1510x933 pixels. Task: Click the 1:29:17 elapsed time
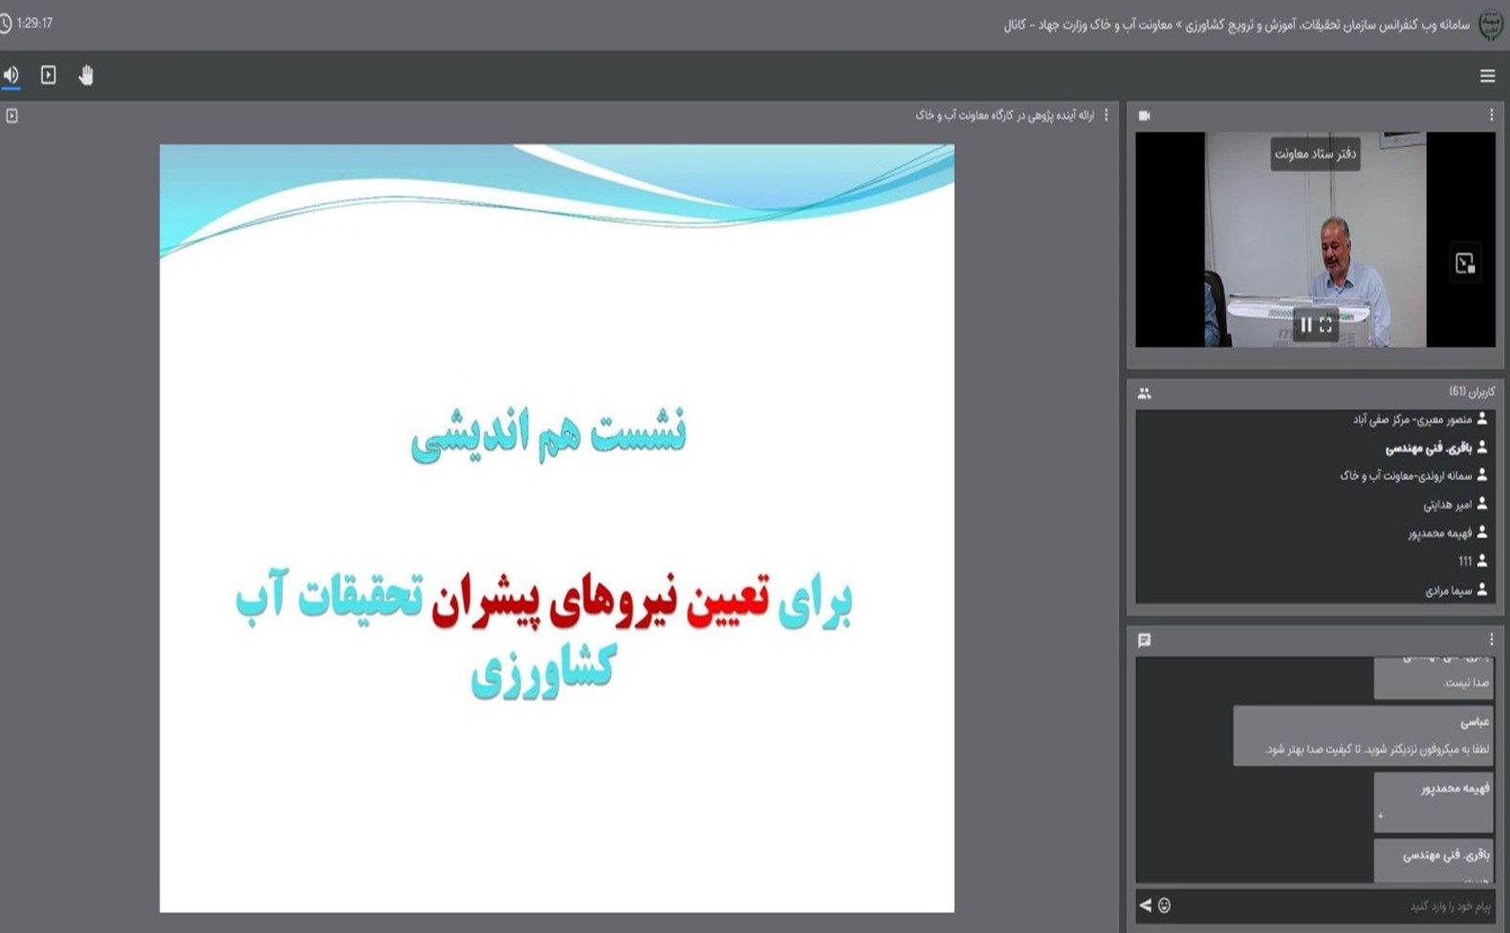coord(34,23)
